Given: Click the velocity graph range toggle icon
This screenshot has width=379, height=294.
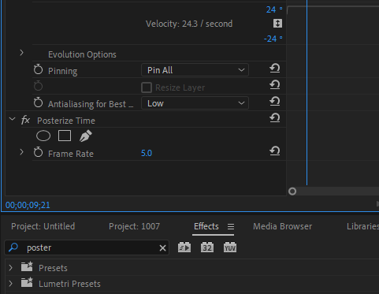Looking at the screenshot, I should coord(277,24).
